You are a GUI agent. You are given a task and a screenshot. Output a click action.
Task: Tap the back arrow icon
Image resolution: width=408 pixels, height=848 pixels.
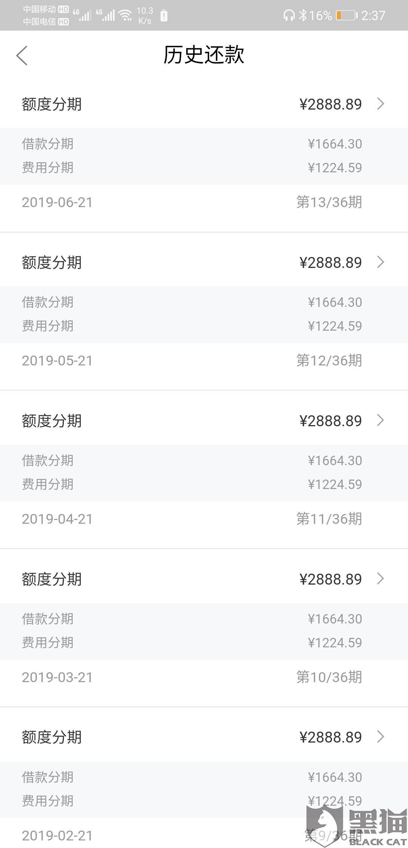(x=22, y=56)
